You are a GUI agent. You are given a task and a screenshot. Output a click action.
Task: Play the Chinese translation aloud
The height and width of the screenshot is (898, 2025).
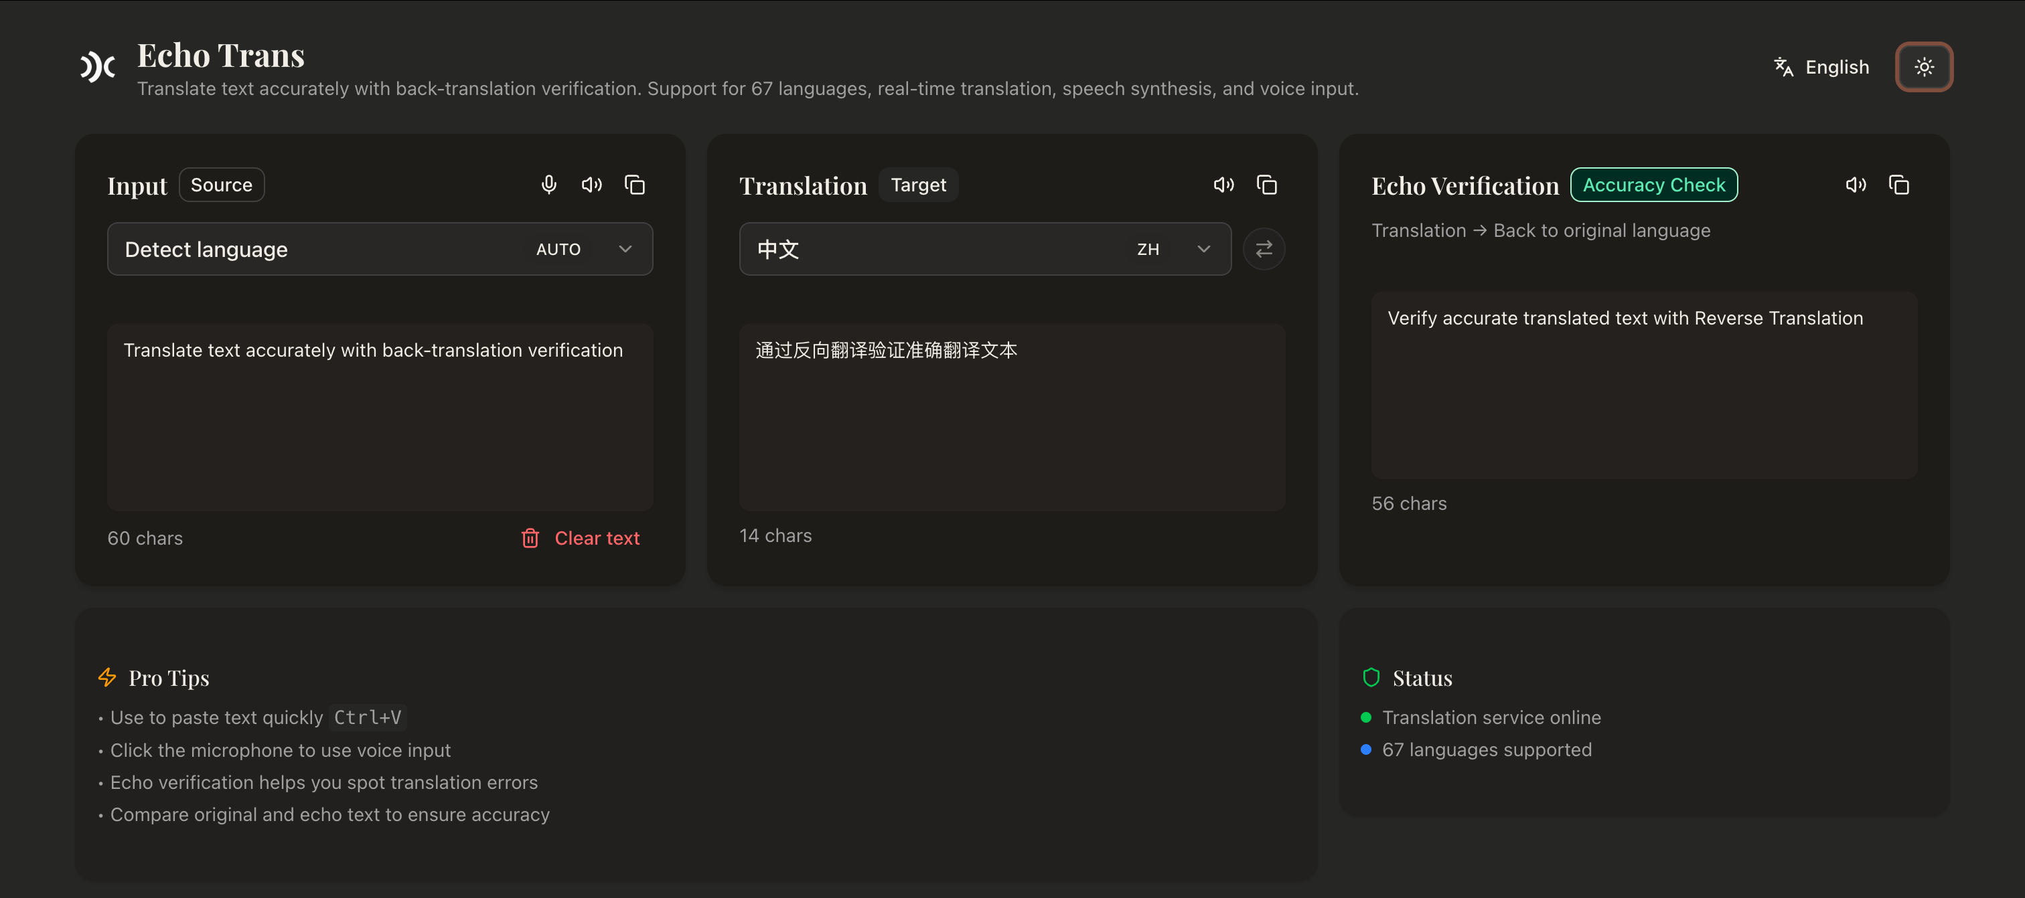(1223, 184)
